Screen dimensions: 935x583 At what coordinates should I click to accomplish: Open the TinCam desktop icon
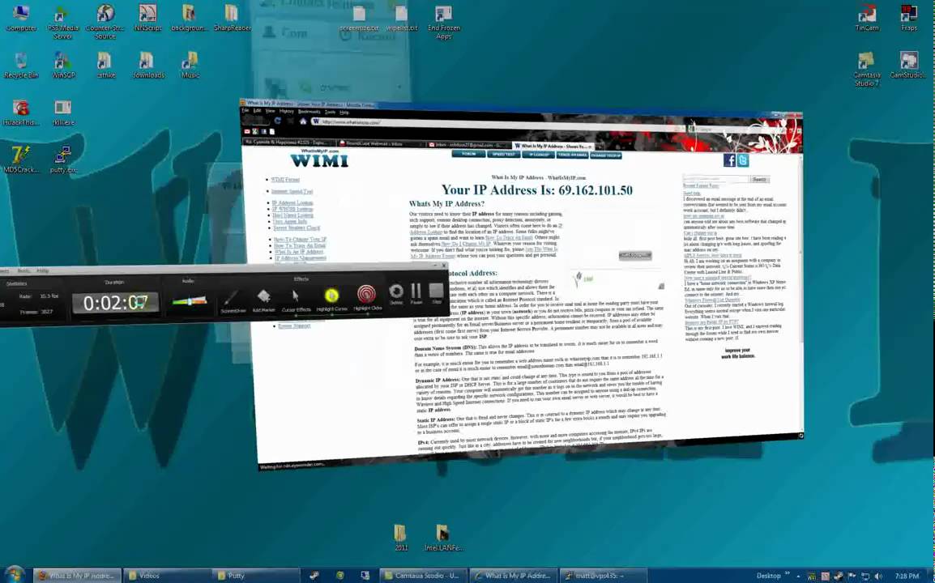click(x=866, y=17)
